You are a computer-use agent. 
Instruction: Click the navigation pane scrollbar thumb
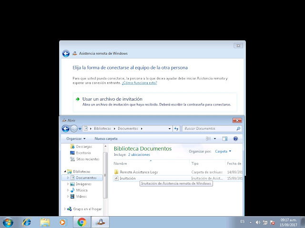click(105, 175)
